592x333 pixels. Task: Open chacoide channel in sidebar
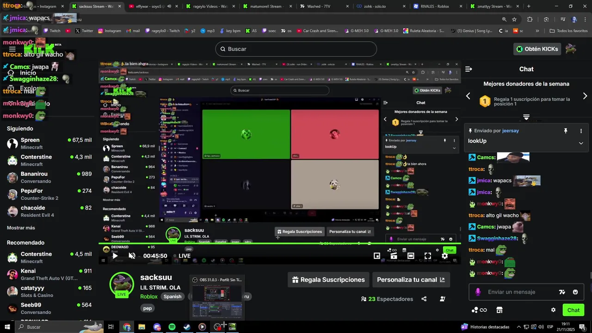49,211
